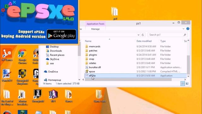Viewport: 202px width, 114px height.
Task: Click '6/24/2014 8:58 AM' date of memcards
Action: click(146, 47)
